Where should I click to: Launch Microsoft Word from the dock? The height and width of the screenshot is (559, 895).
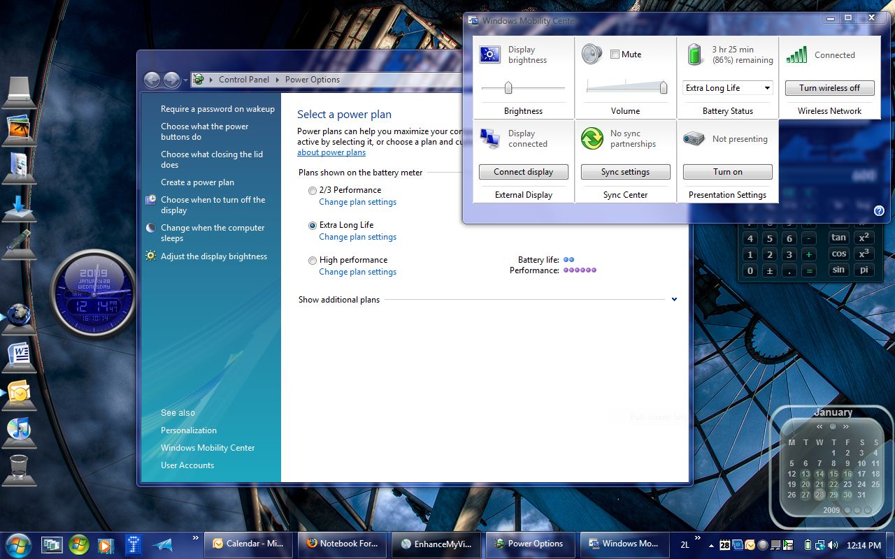click(20, 355)
